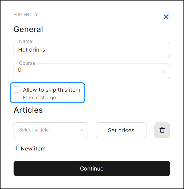This screenshot has width=184, height=189.
Task: Click the General section heading
Action: tap(28, 29)
